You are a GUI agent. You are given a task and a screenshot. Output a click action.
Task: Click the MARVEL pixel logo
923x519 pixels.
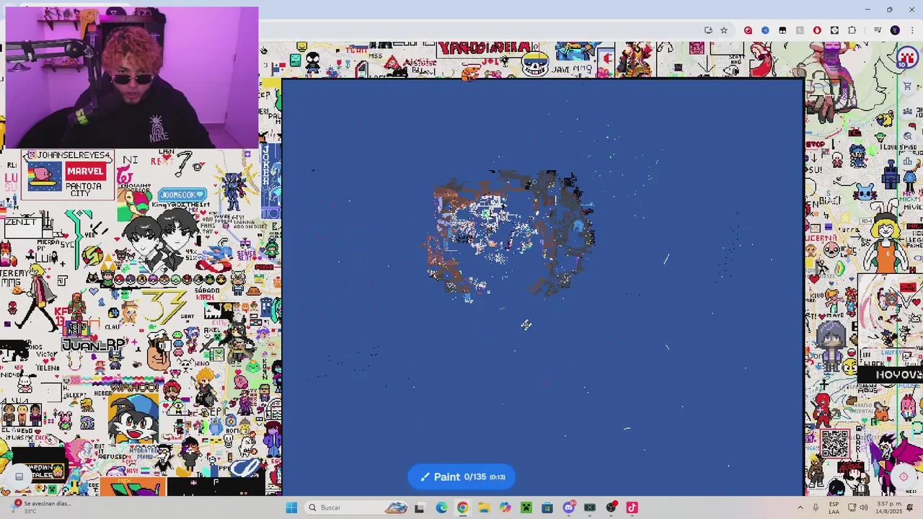[x=85, y=172]
